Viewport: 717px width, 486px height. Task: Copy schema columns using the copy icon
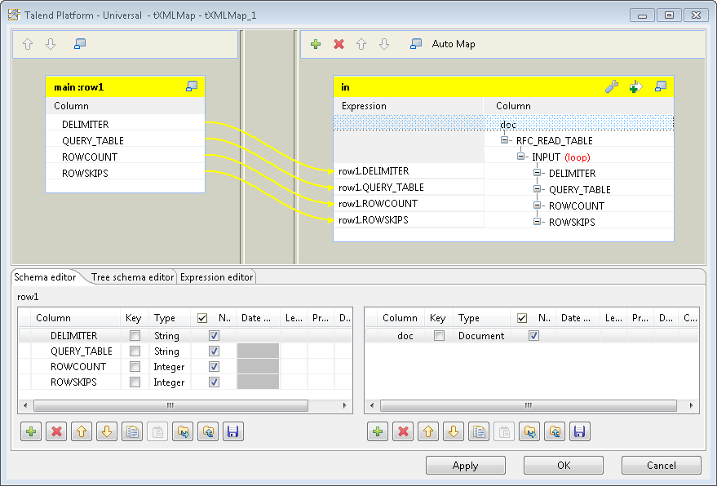pyautogui.click(x=131, y=431)
